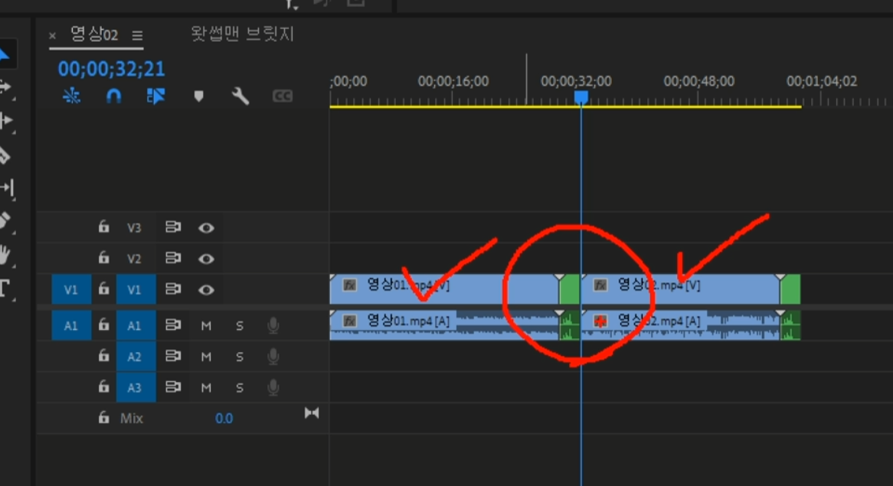Screen dimensions: 893x486
Task: Open fx badge on 영상01.mp4 video clip
Action: pos(350,285)
